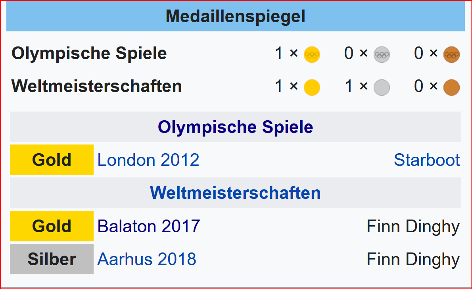
Task: Click the Olympic bronze medal icon
Action: [451, 54]
